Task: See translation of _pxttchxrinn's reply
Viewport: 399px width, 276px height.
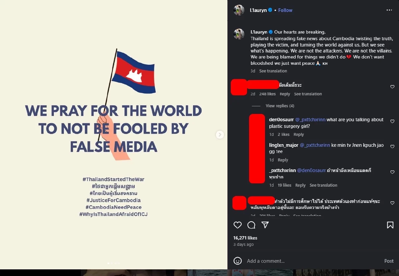Action: (323, 185)
